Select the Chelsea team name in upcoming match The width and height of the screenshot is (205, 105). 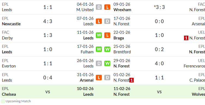click(9, 94)
